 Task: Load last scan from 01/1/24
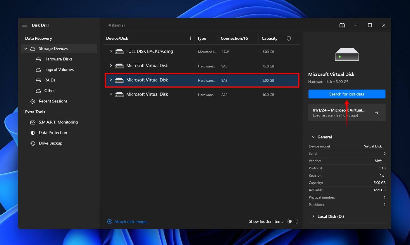(347, 112)
